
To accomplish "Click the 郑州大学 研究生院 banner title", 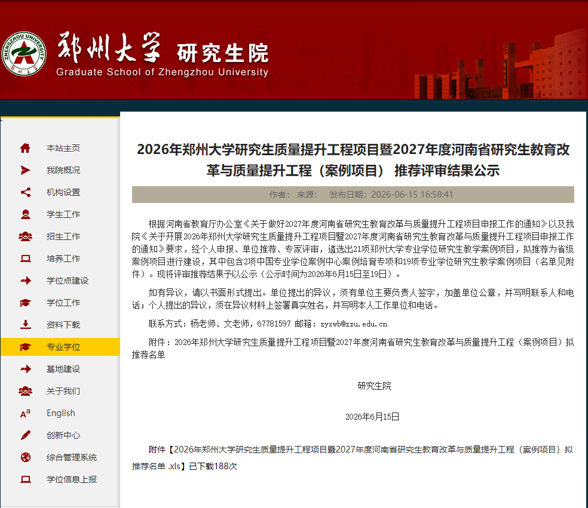I will 163,49.
